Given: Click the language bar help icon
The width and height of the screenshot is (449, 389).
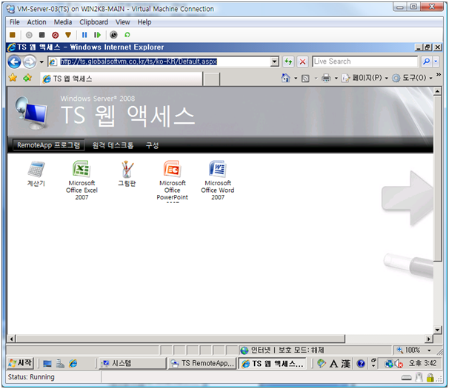Looking at the screenshot, I should 361,364.
